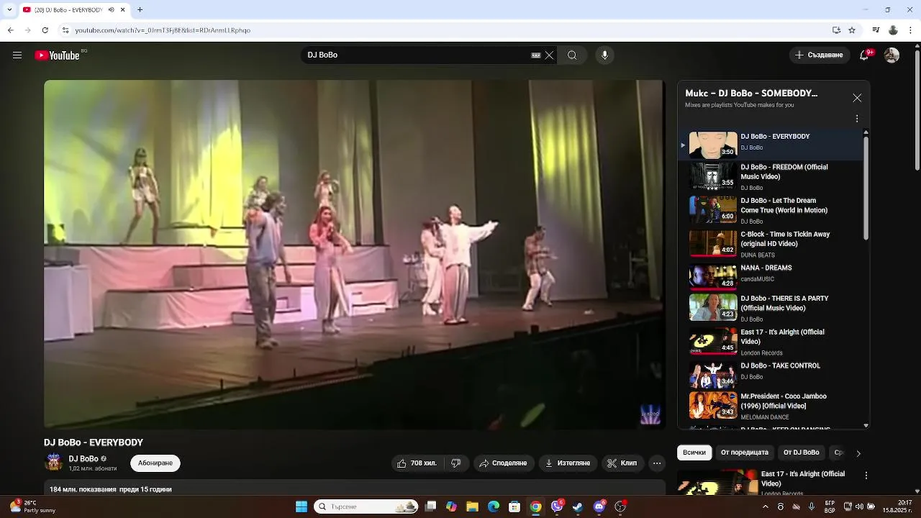
Task: Select the "От поредицата" filter chip
Action: (745, 453)
